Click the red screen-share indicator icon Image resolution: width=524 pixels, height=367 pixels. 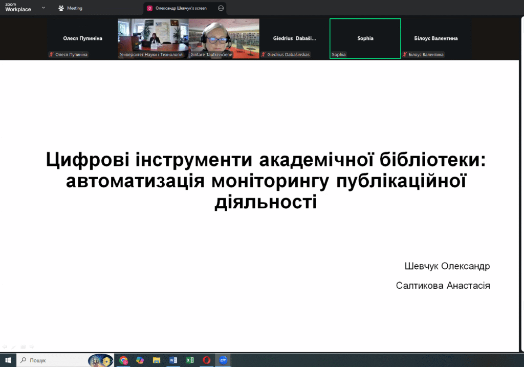[x=149, y=8]
